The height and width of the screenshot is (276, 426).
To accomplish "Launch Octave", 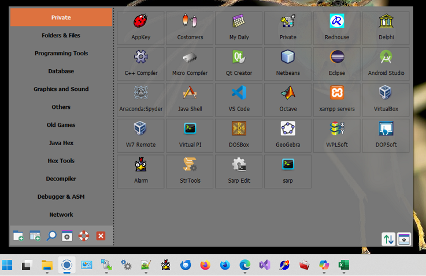I will [x=288, y=100].
